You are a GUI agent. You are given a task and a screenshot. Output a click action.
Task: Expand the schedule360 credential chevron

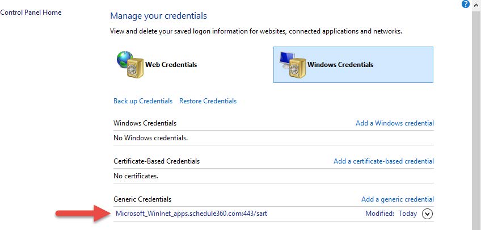[427, 214]
